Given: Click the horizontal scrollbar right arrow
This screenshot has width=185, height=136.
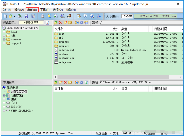Looking at the screenshot, I should click(181, 77).
